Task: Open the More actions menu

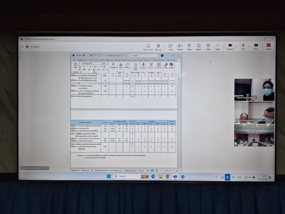Action: 218,46
